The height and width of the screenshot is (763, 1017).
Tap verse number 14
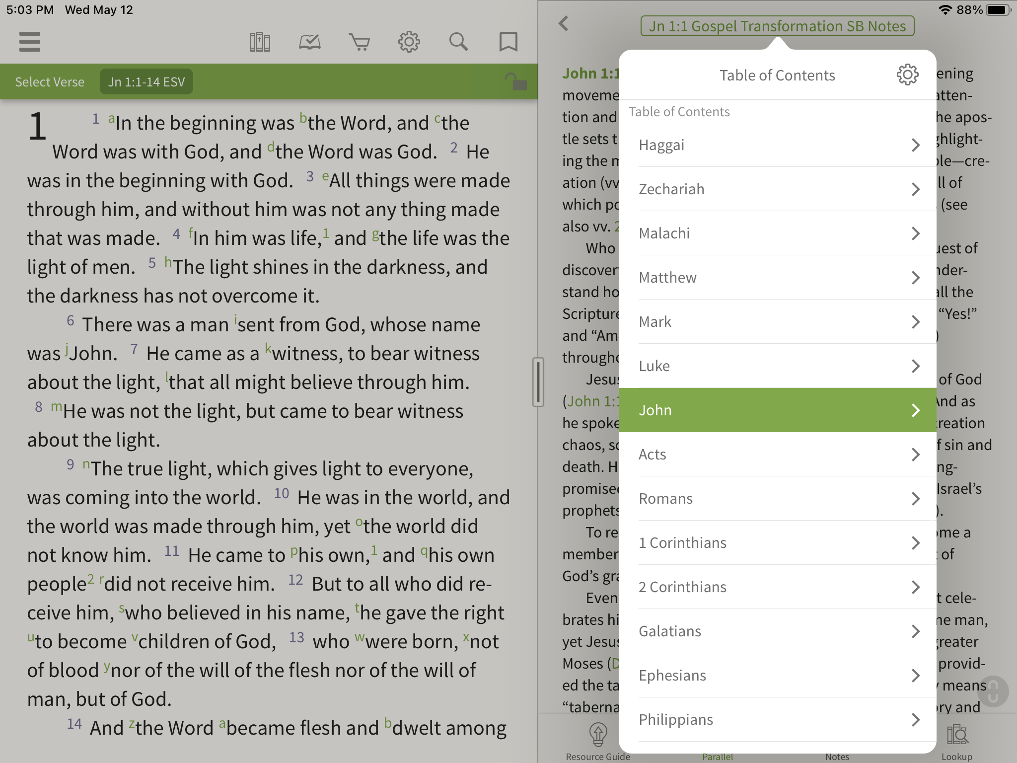pos(74,724)
